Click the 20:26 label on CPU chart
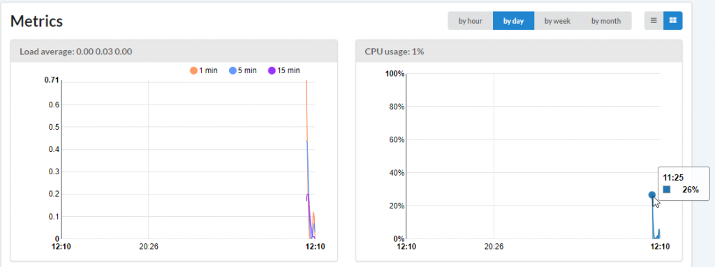The height and width of the screenshot is (267, 715). tap(494, 247)
